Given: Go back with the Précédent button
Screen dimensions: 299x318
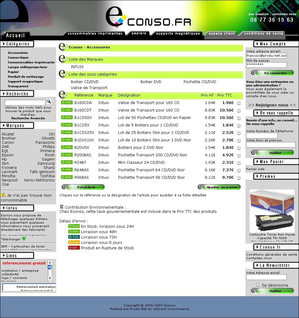Looking at the screenshot, I should click(x=83, y=187).
